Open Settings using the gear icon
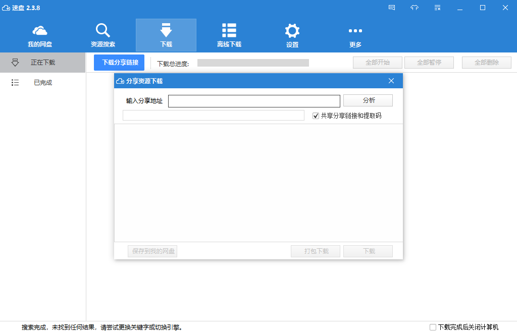 pyautogui.click(x=292, y=31)
